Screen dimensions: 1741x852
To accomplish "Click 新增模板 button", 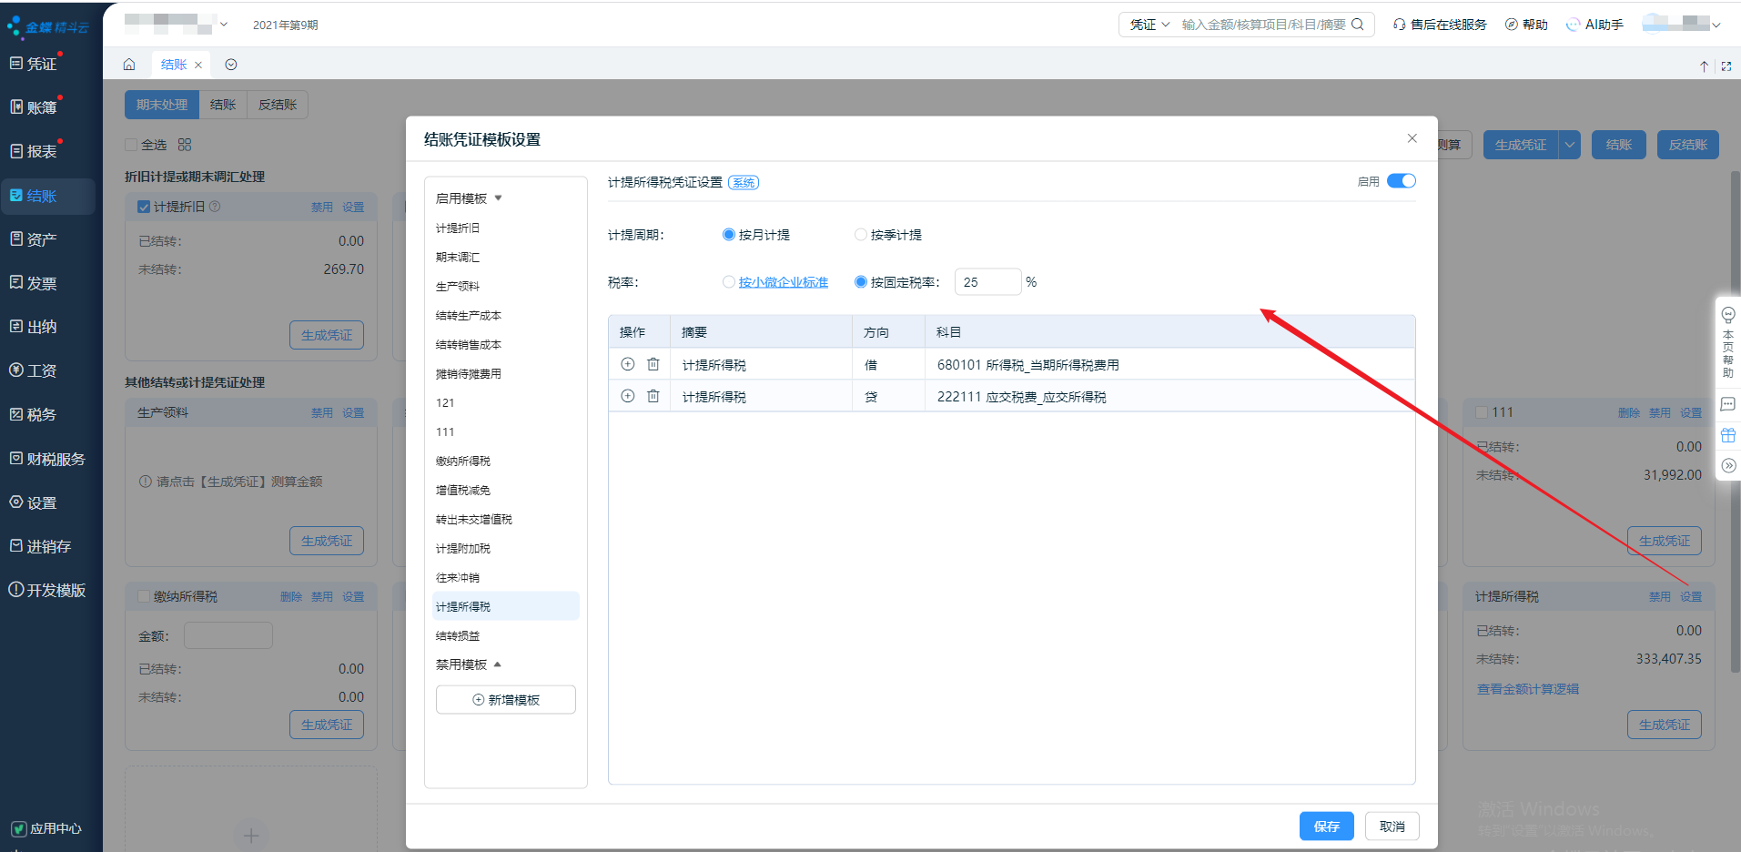I will 505,699.
